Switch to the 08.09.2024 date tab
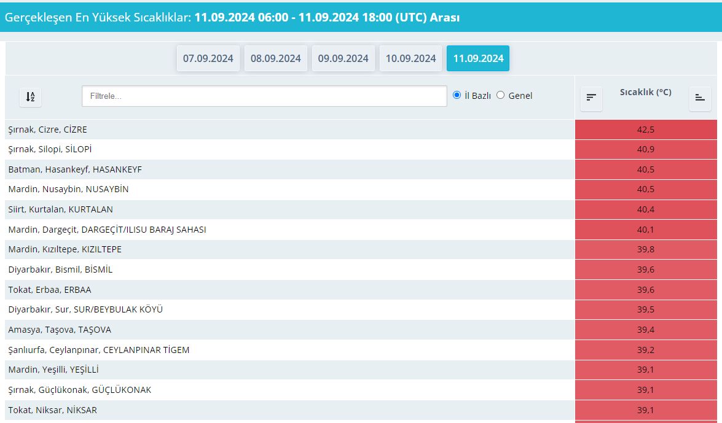This screenshot has width=722, height=423. [x=275, y=58]
